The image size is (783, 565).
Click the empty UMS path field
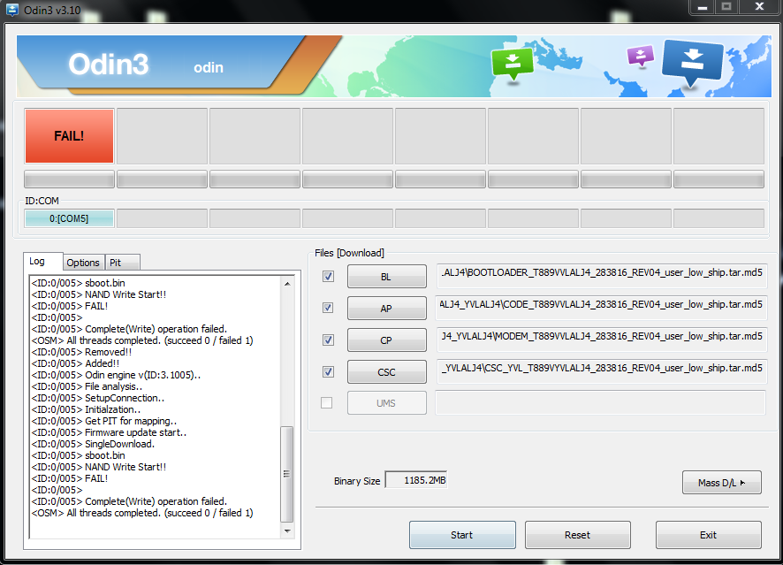coord(601,402)
